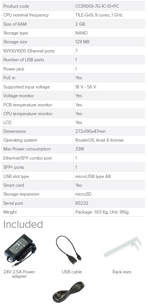Click the 'Serial port' value RS232
Screen dimensions: 148x306
[x=82, y=203]
